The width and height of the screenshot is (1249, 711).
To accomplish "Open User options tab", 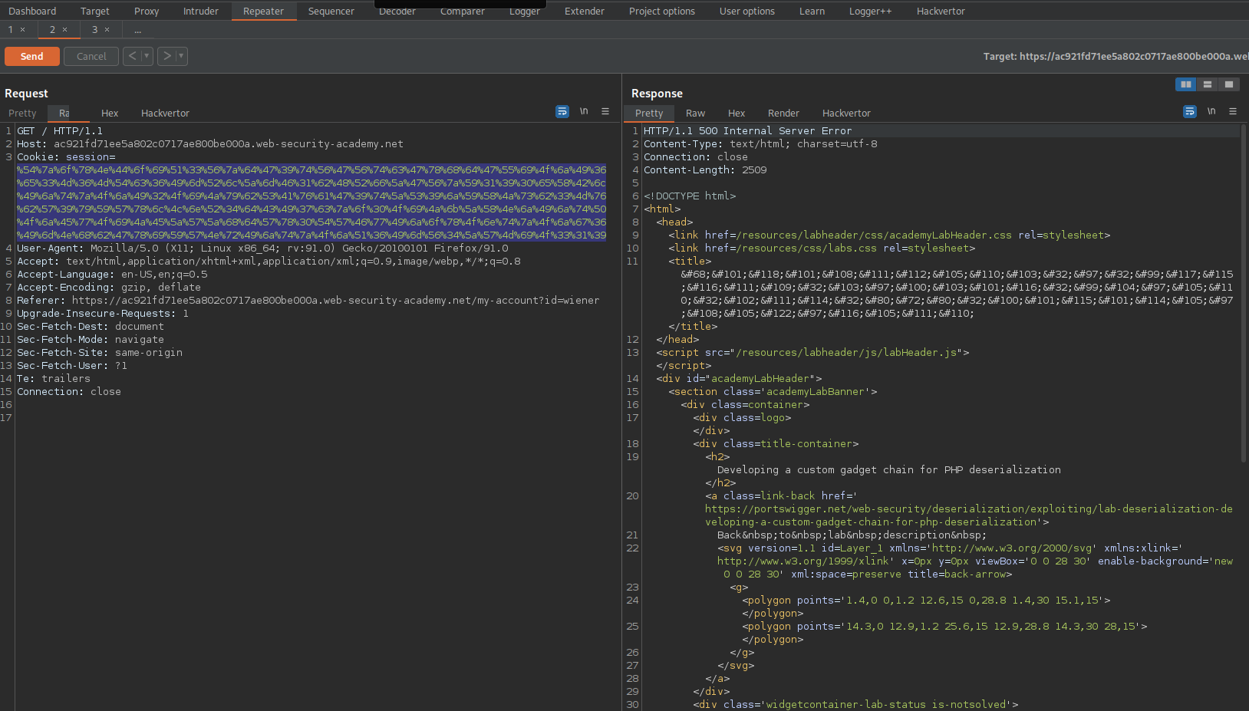I will coord(747,11).
